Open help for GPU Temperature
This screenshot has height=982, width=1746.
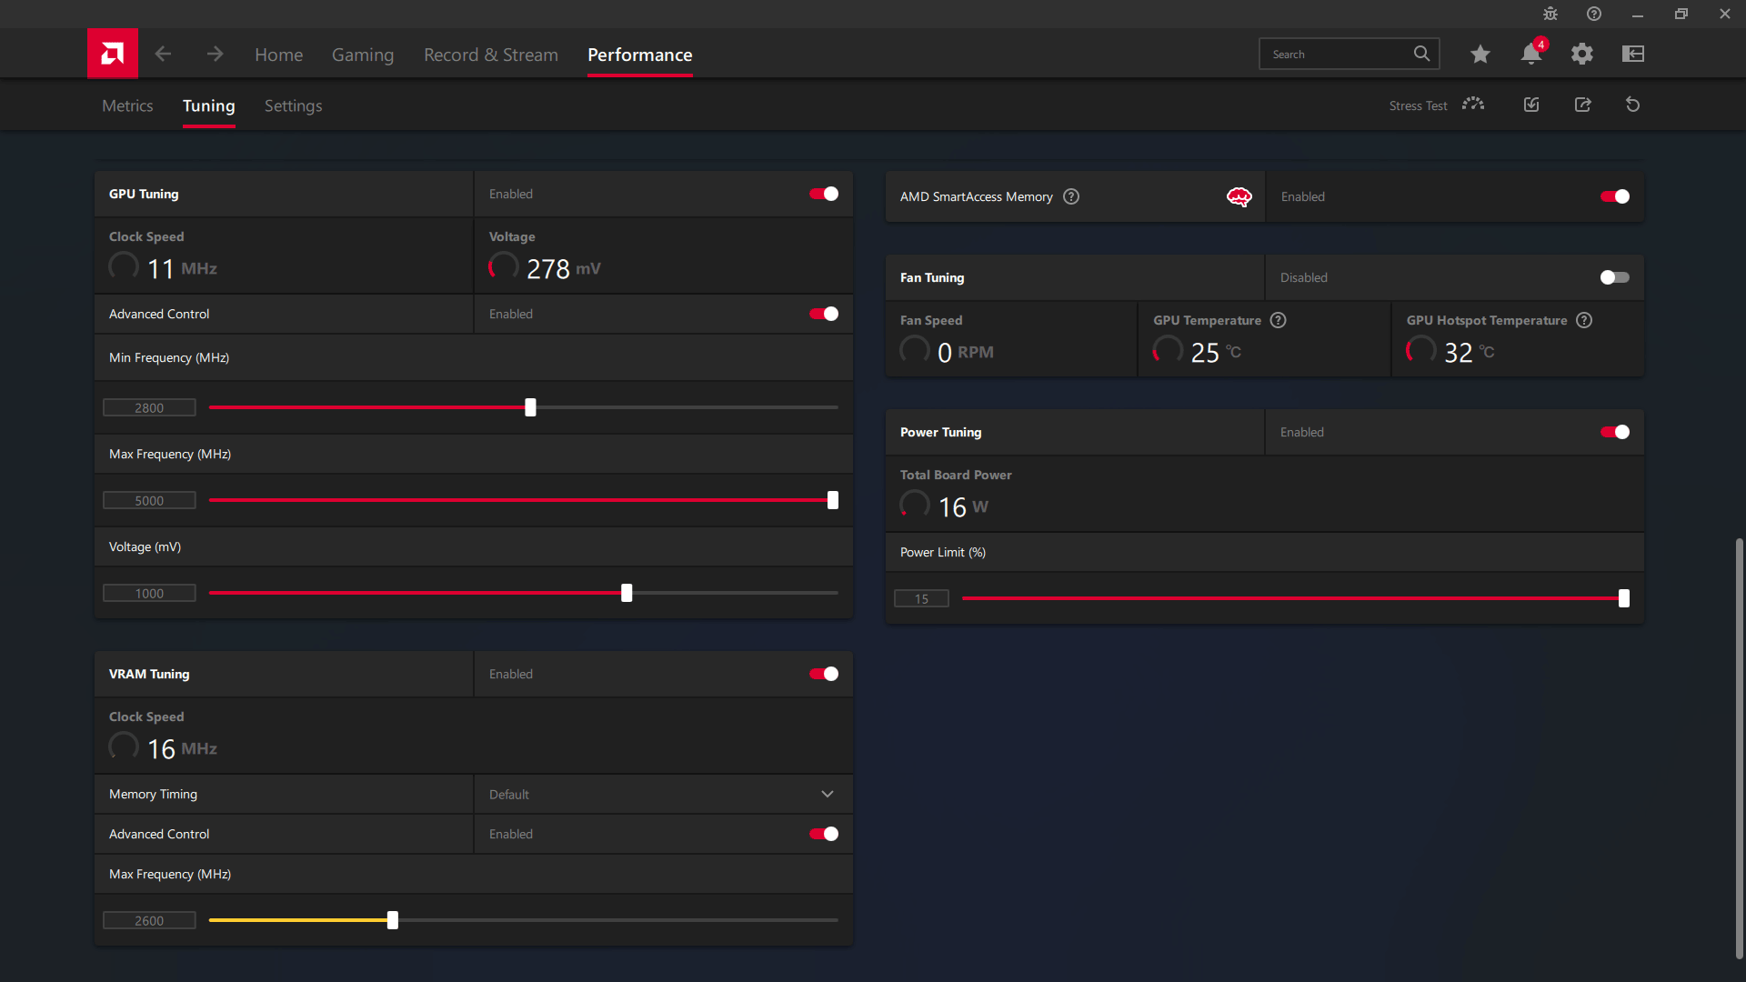(x=1278, y=320)
